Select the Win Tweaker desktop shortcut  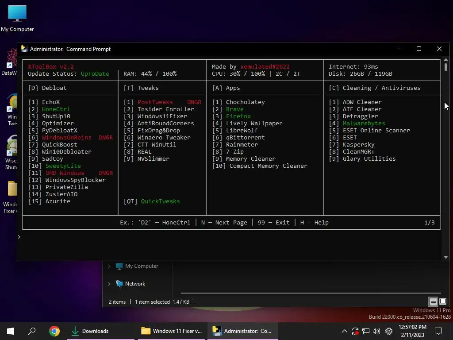tap(12, 110)
